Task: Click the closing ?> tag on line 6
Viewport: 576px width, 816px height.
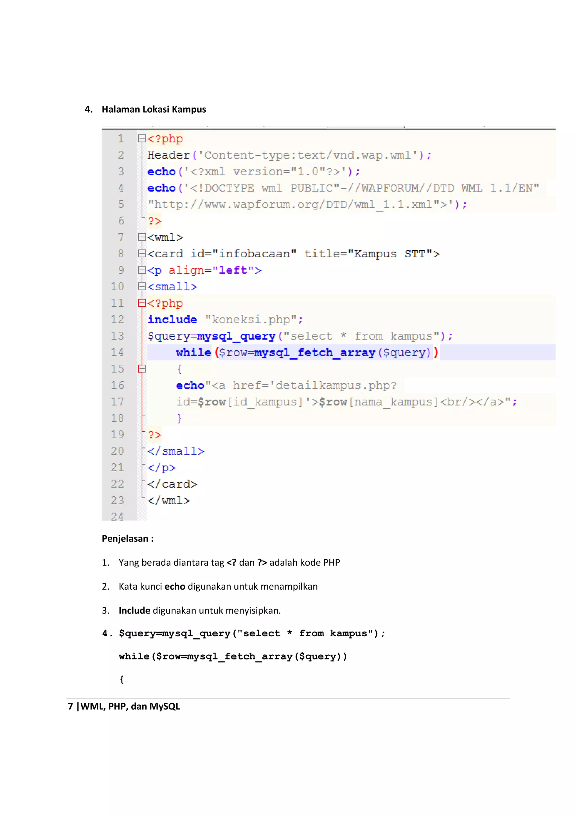Action: click(x=154, y=221)
